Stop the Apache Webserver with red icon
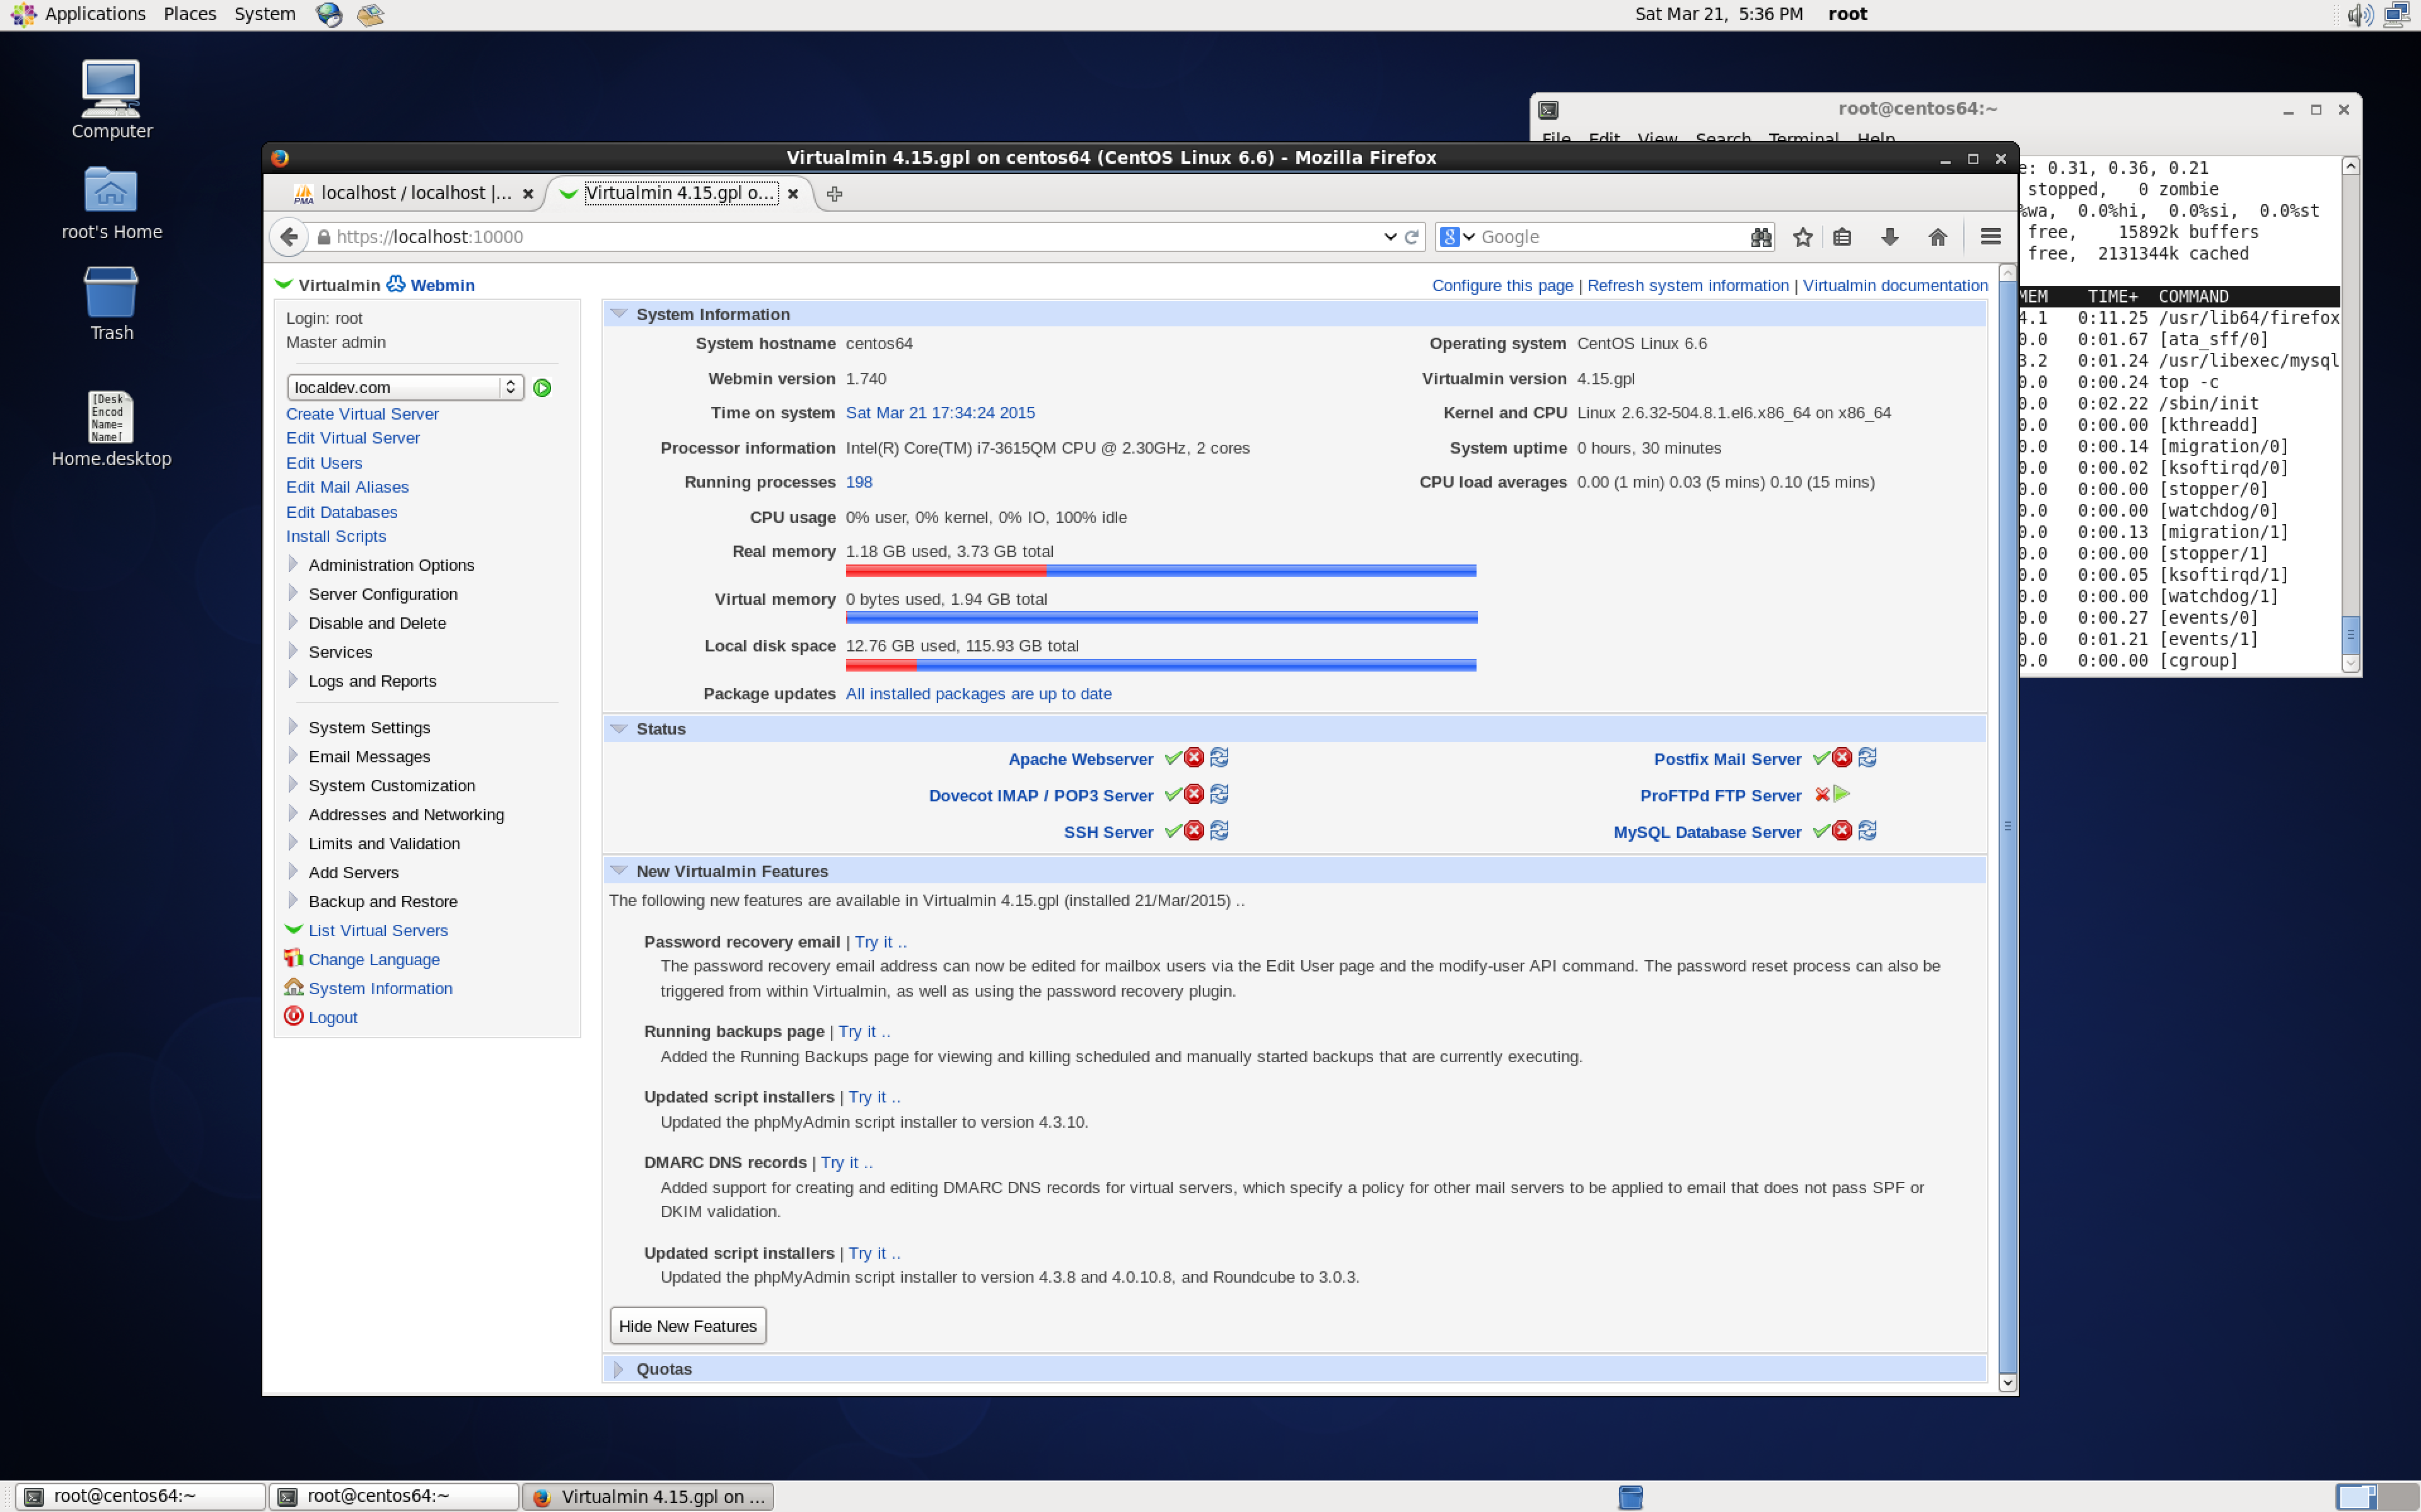The image size is (2421, 1512). (x=1193, y=758)
